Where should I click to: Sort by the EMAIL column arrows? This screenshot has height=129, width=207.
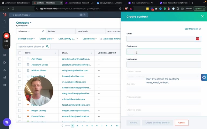91,53
